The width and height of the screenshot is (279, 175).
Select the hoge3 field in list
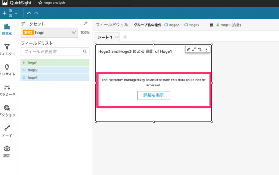tap(55, 78)
